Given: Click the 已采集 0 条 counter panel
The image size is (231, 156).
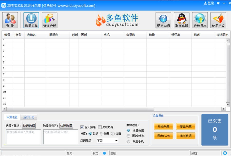Looking at the screenshot, I should point(215,130).
